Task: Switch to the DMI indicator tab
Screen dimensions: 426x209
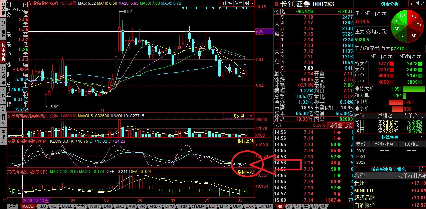Action: point(108,206)
